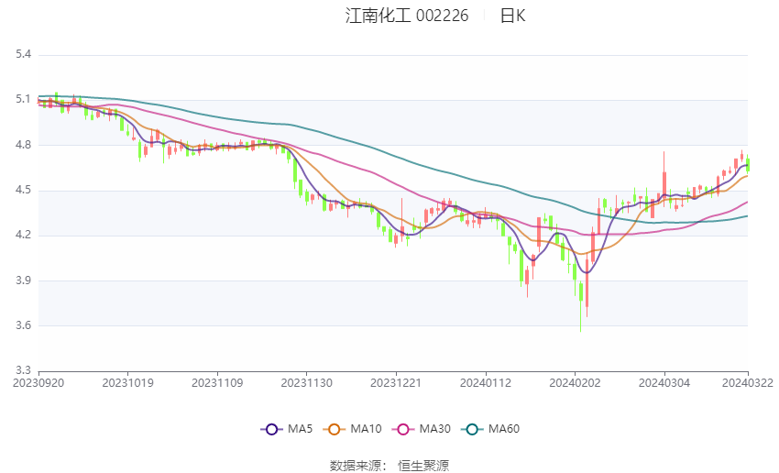Click the 20231130 date axis label

(x=305, y=382)
